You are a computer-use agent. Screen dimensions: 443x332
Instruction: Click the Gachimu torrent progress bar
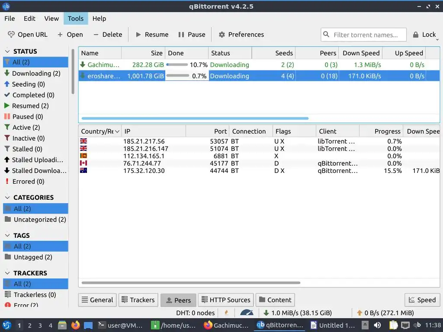(x=177, y=65)
